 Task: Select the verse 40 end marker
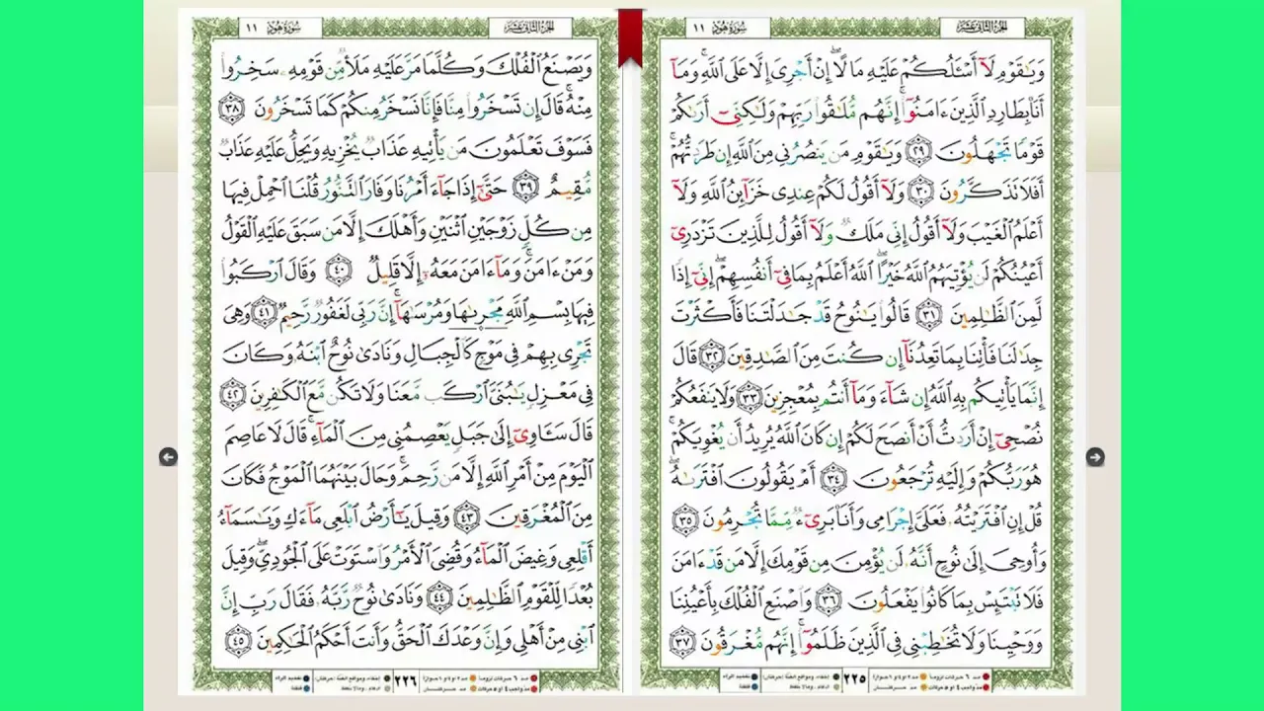pyautogui.click(x=340, y=271)
